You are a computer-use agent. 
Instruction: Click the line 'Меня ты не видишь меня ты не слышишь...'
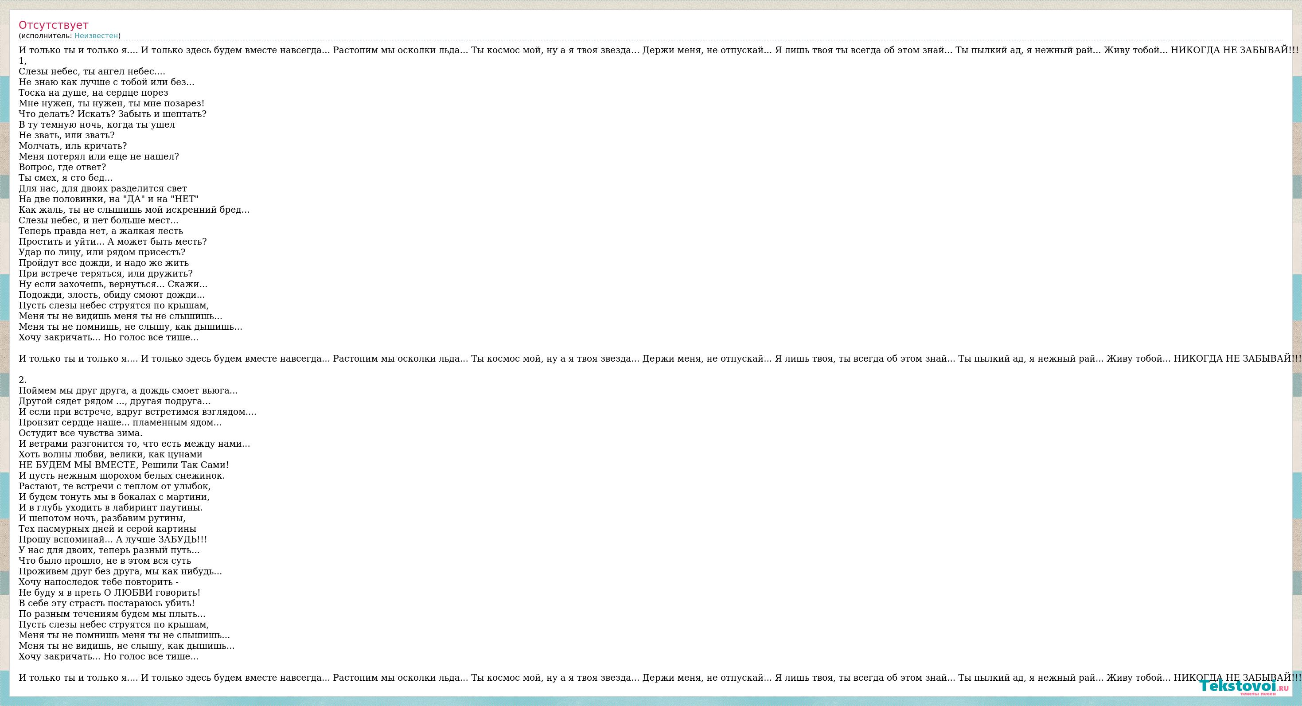pos(120,316)
